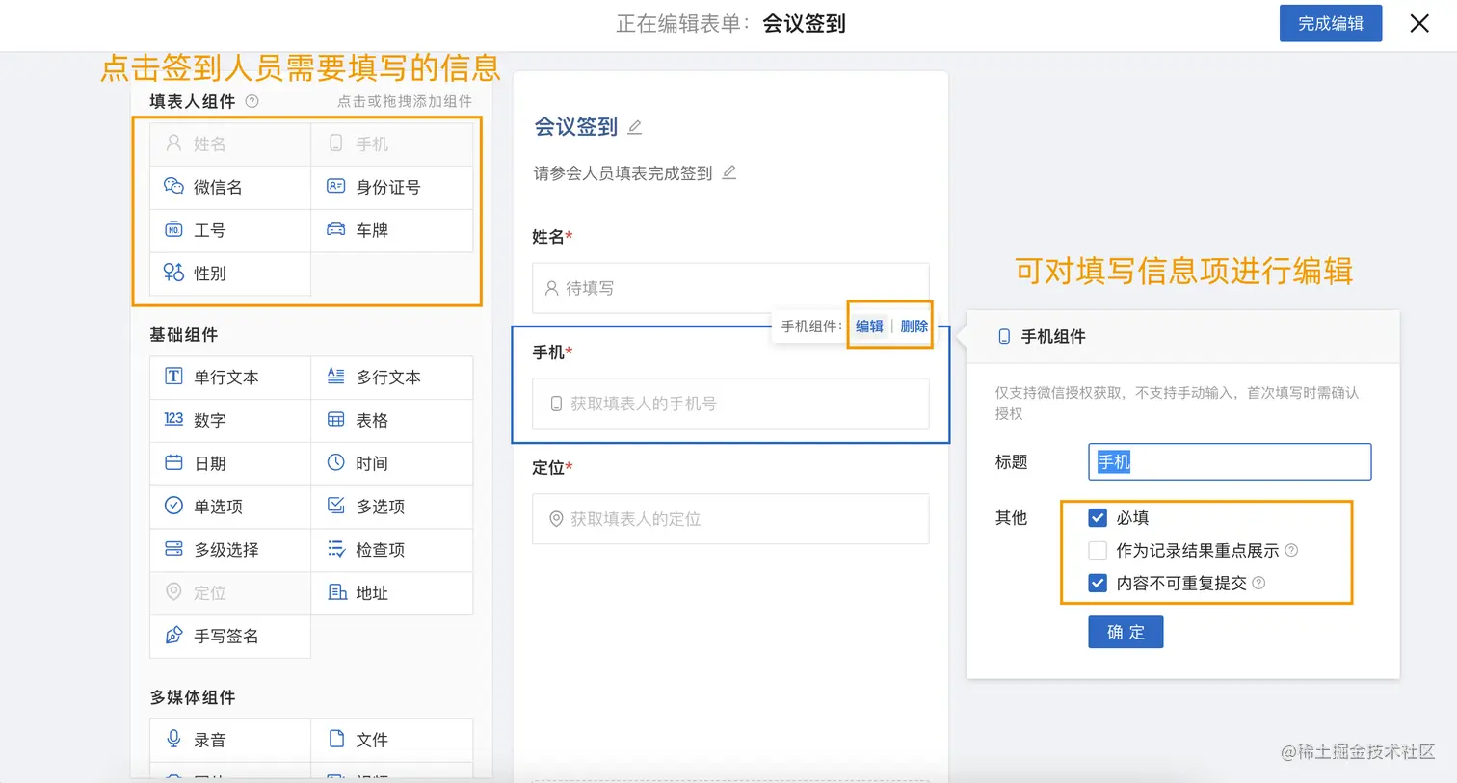Close the form editor with X
The width and height of the screenshot is (1457, 783).
coord(1419,23)
